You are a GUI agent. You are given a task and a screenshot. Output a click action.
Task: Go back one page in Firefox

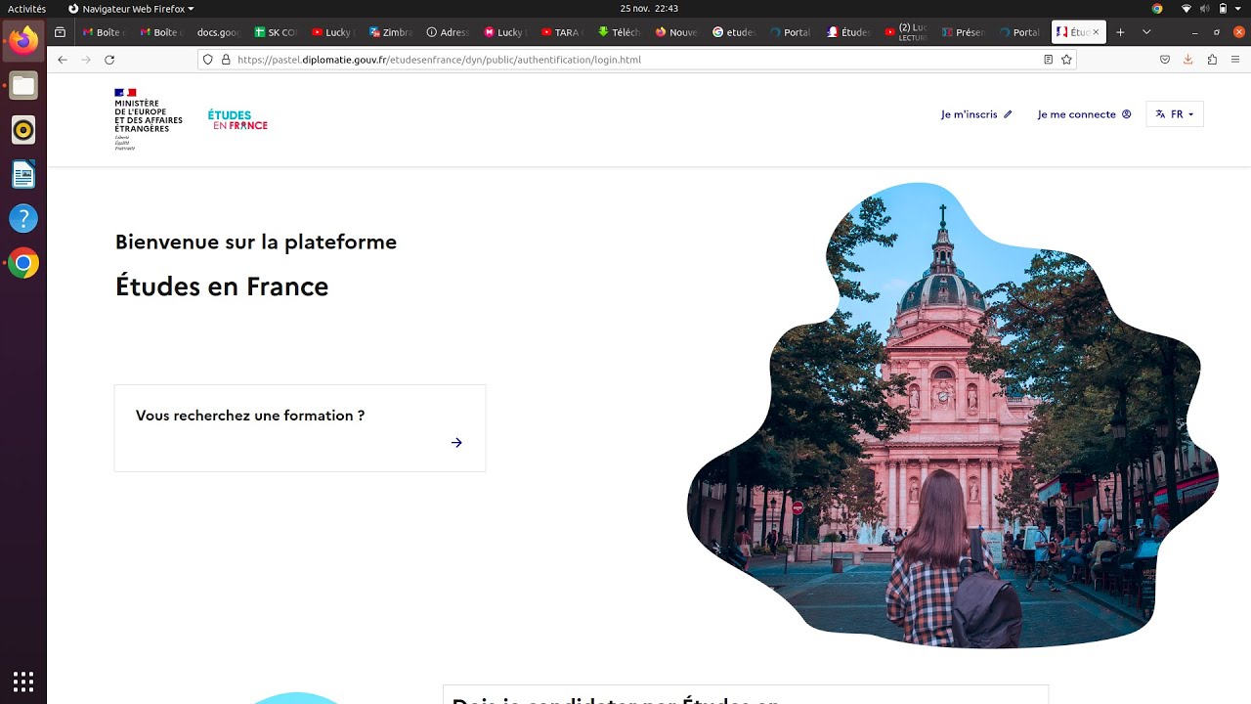(63, 60)
